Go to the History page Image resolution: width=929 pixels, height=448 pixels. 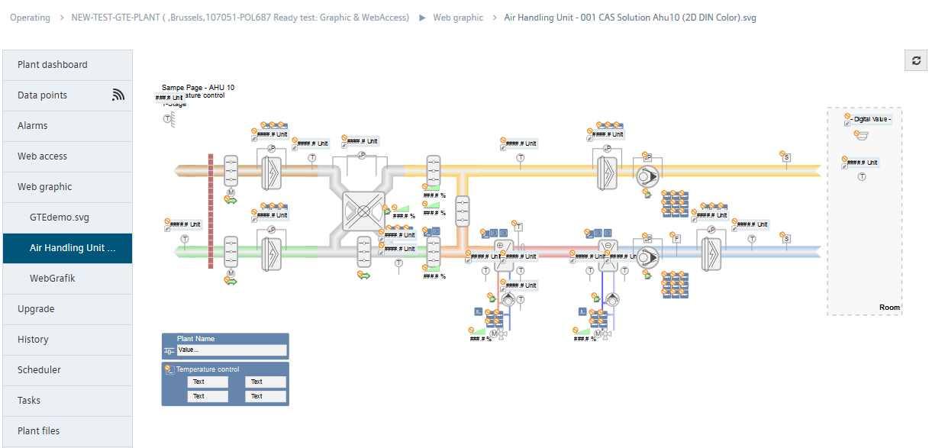(67, 340)
